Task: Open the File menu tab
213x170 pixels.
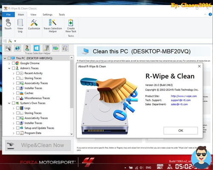Action: click(x=9, y=14)
